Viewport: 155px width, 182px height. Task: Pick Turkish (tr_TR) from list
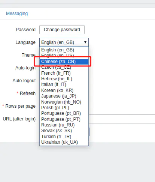(x=64, y=137)
